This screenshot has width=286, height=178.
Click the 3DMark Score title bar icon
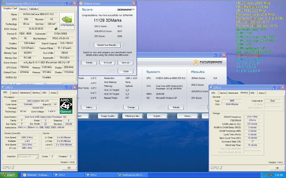81,3
